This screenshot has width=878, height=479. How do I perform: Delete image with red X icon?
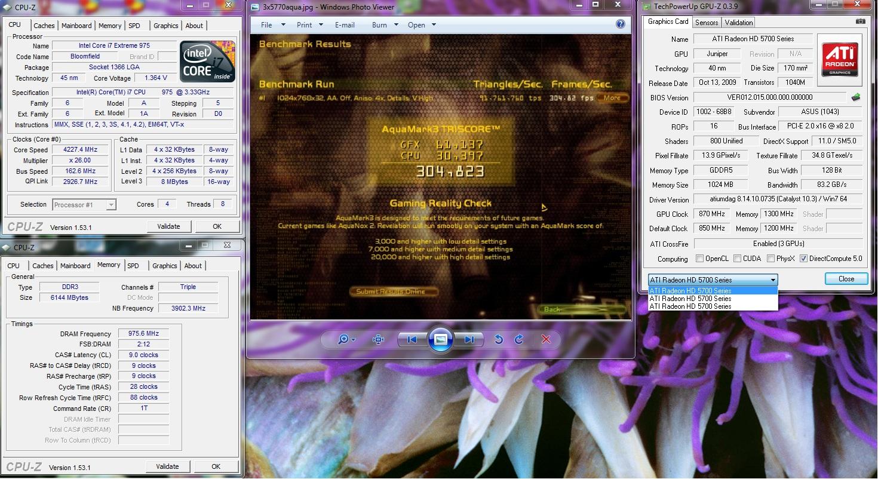pos(545,339)
